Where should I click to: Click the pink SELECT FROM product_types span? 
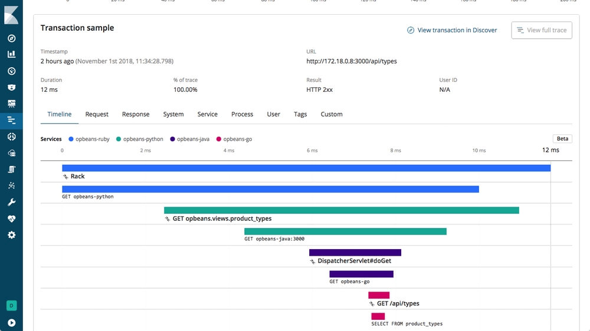[378, 316]
